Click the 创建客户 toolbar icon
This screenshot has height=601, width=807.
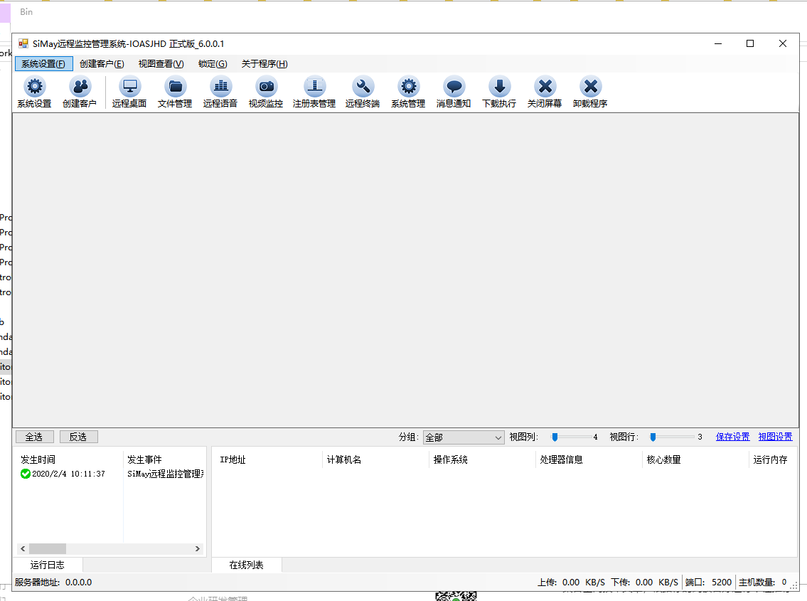(80, 92)
